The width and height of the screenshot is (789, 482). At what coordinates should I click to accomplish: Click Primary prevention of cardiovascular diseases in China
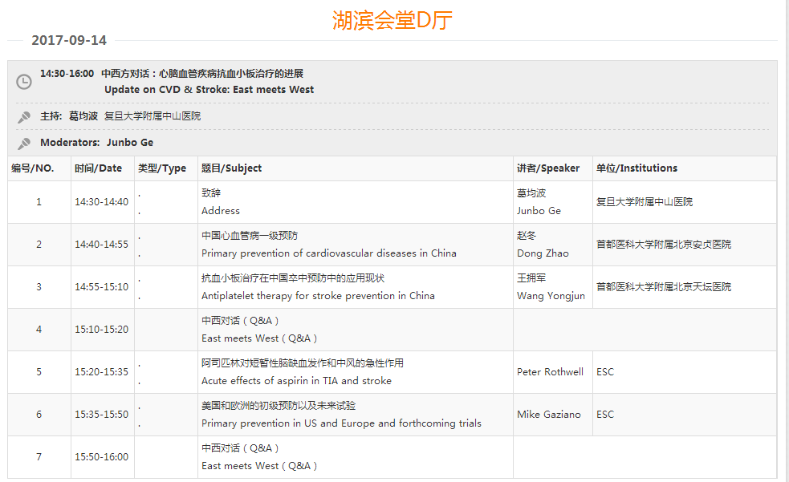(329, 253)
